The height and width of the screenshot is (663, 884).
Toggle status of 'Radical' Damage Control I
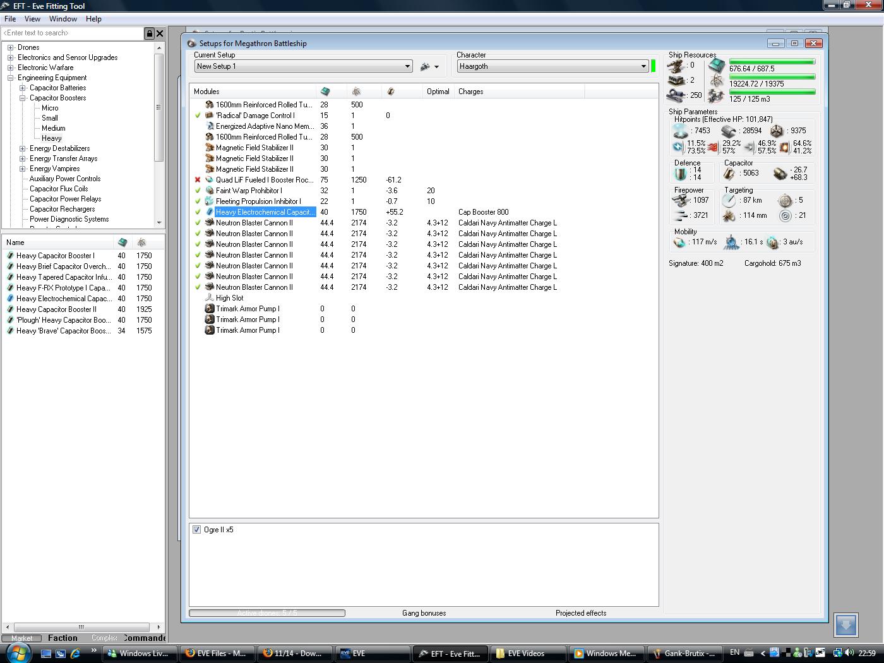tap(198, 116)
